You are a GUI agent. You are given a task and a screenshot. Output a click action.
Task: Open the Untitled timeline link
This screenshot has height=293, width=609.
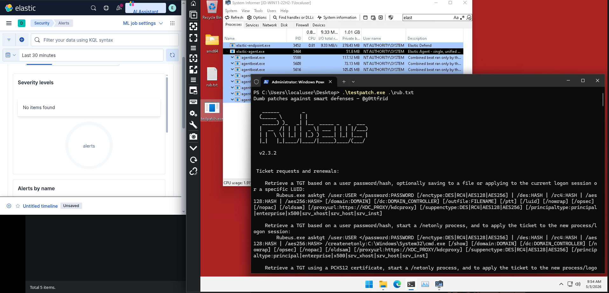pos(40,206)
